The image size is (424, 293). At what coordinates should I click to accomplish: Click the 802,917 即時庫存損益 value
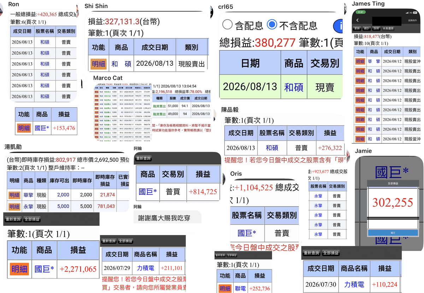point(66,159)
